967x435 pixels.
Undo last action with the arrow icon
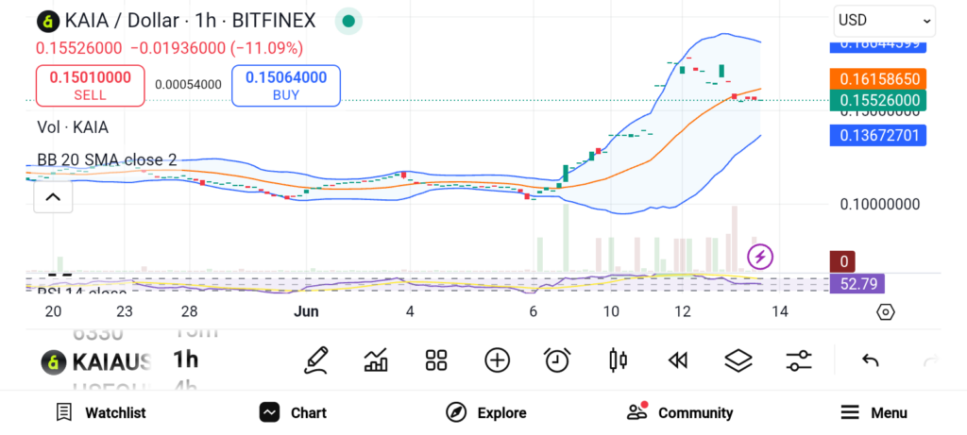(x=871, y=360)
